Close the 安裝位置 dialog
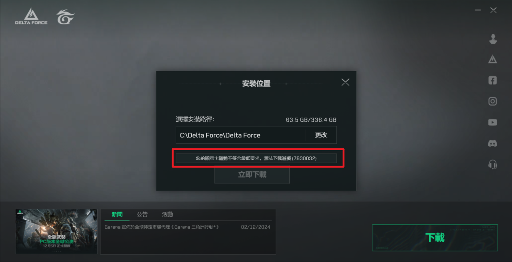Screen dimensions: 512x262 (x=345, y=82)
